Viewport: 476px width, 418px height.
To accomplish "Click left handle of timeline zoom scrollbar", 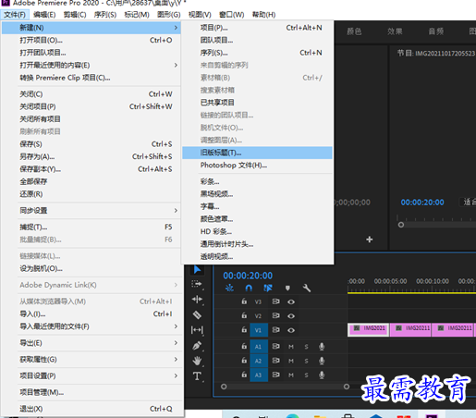I will click(x=224, y=387).
